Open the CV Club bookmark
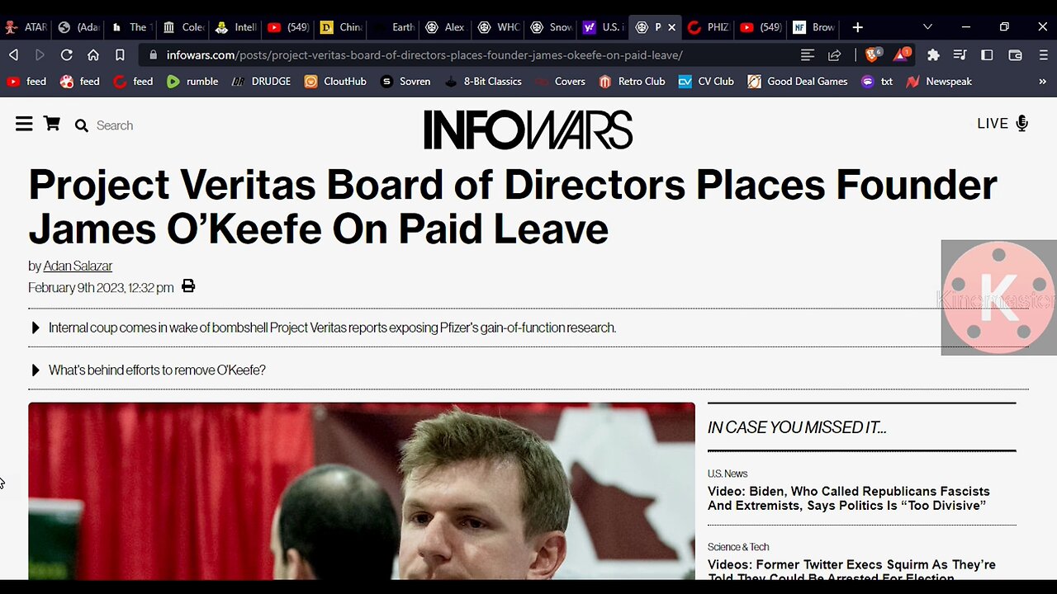Screen dimensions: 1057x594 pyautogui.click(x=706, y=82)
